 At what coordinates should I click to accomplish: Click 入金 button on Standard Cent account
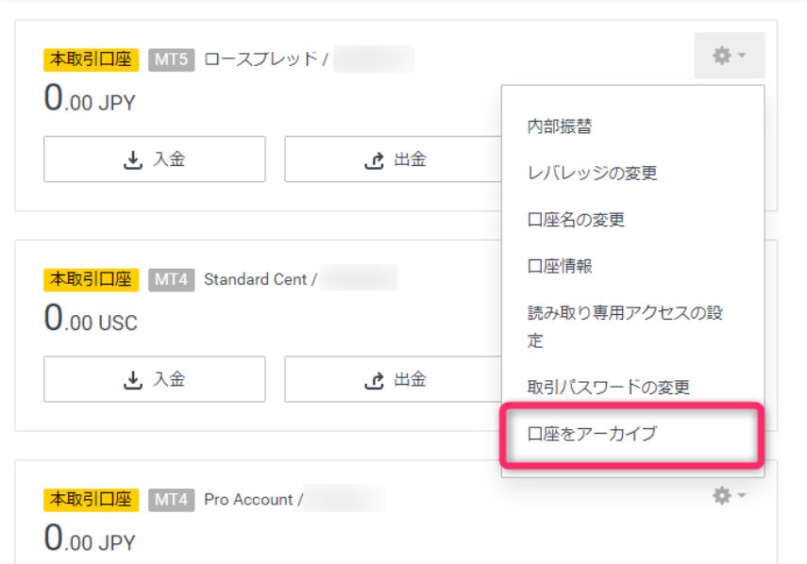click(155, 379)
